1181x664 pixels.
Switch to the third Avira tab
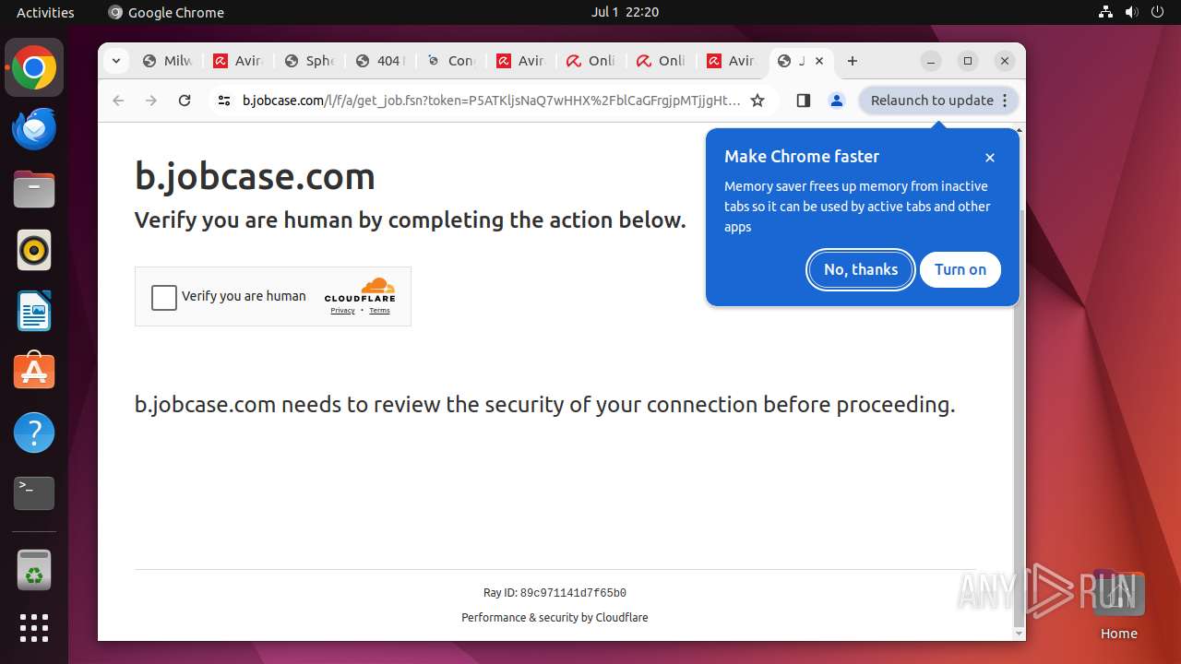point(733,61)
